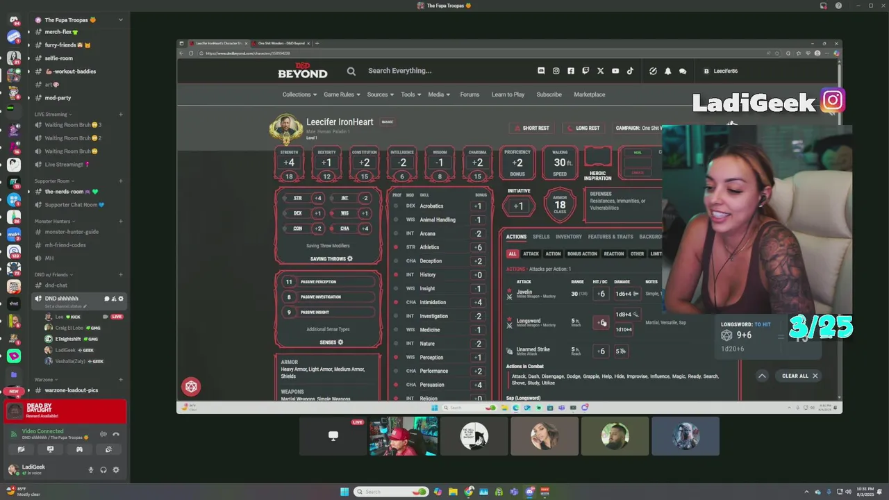Filter actions by Bonus Action
Viewport: 889px width, 500px height.
click(x=582, y=254)
